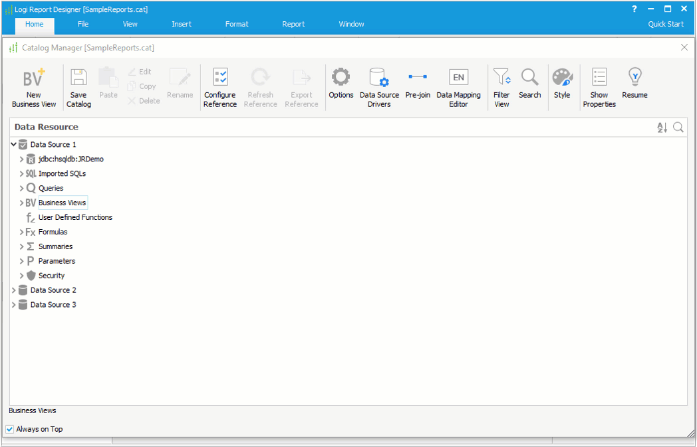This screenshot has width=697, height=447.
Task: Expand the Queries tree node
Action: pyautogui.click(x=21, y=188)
